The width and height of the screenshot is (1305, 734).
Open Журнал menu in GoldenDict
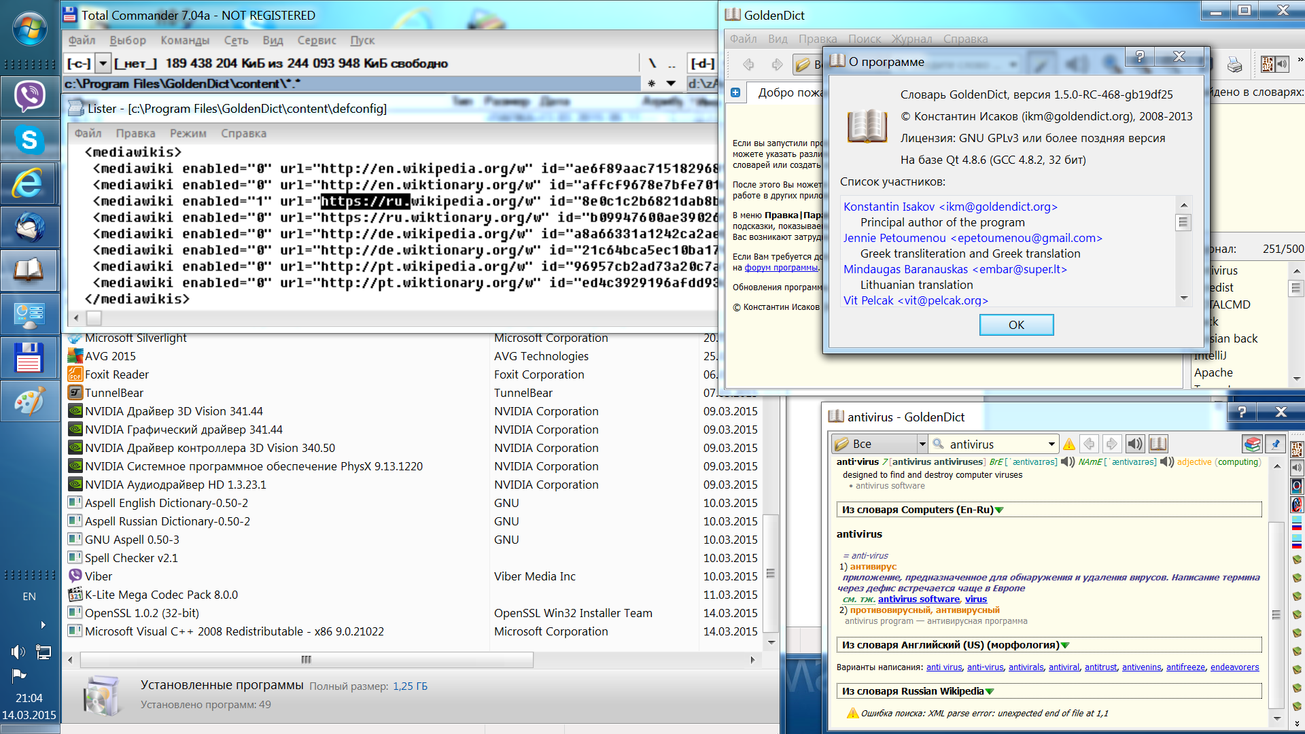(x=911, y=39)
